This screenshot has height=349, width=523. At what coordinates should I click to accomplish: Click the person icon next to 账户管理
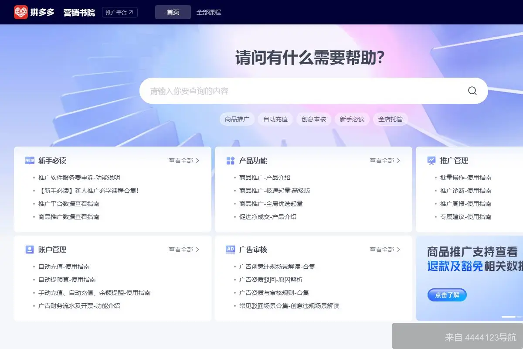(x=29, y=250)
